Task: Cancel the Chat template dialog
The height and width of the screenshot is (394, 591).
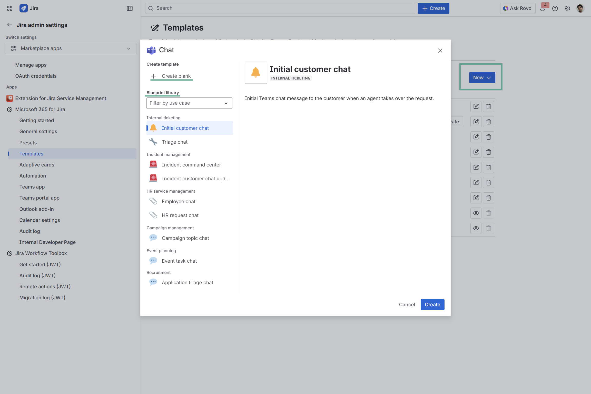Action: (x=407, y=304)
